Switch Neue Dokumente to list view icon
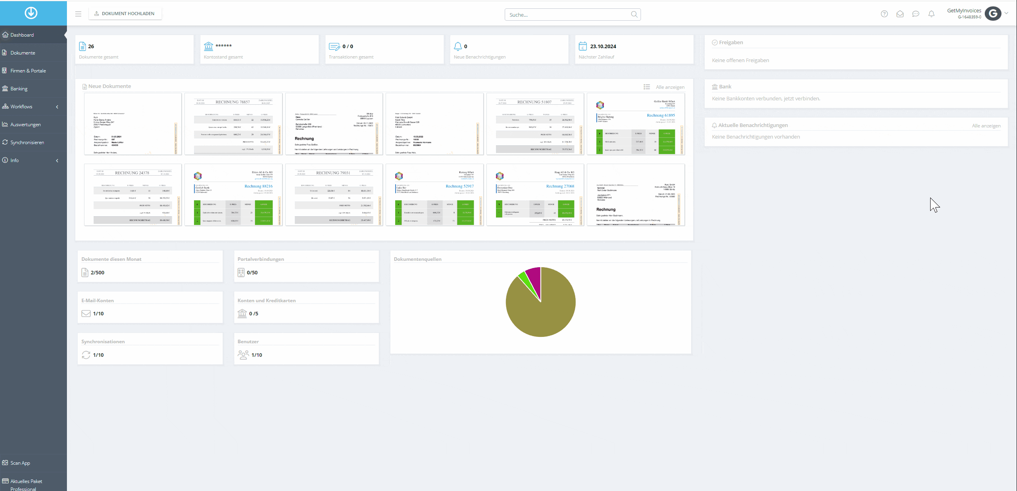 coord(647,87)
